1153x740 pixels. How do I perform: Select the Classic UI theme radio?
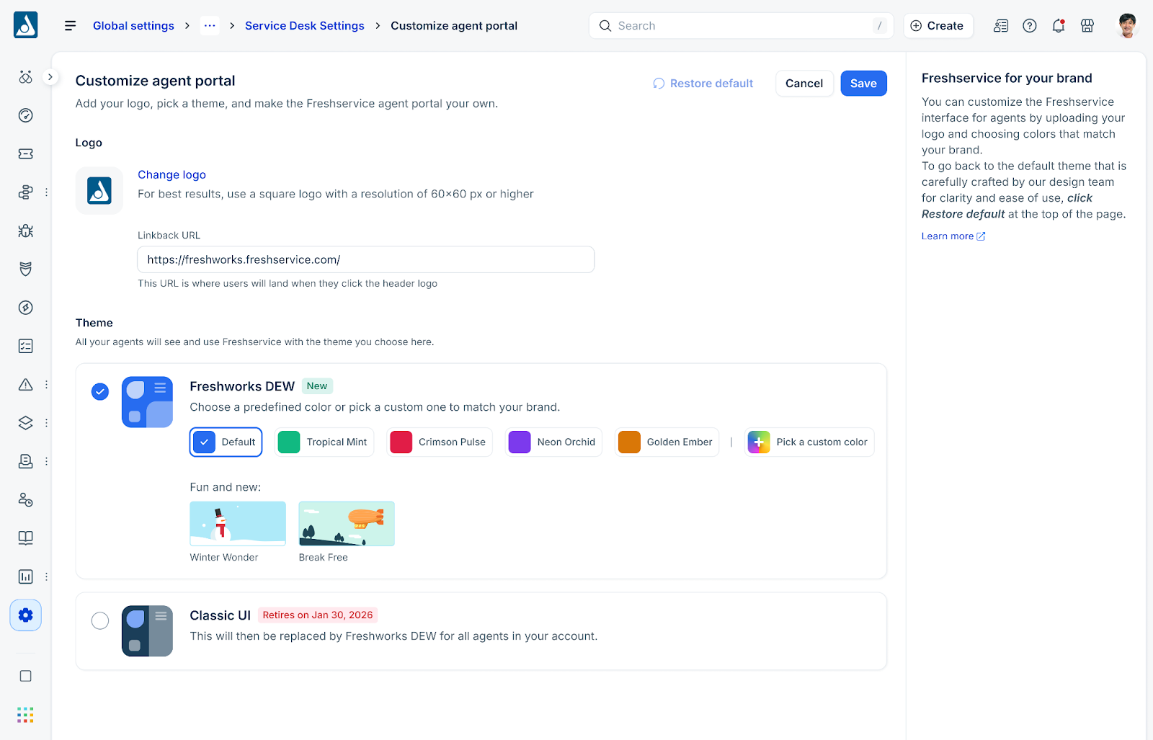100,620
